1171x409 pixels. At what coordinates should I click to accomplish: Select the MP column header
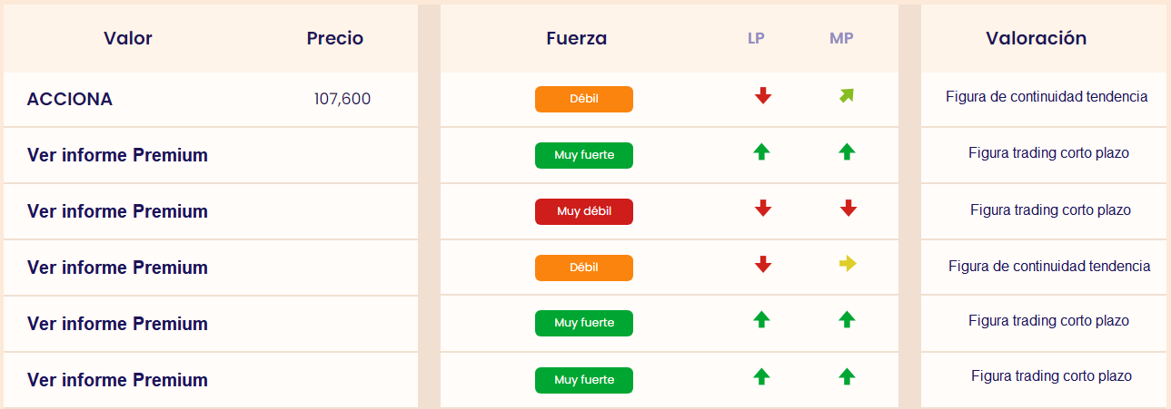(841, 38)
